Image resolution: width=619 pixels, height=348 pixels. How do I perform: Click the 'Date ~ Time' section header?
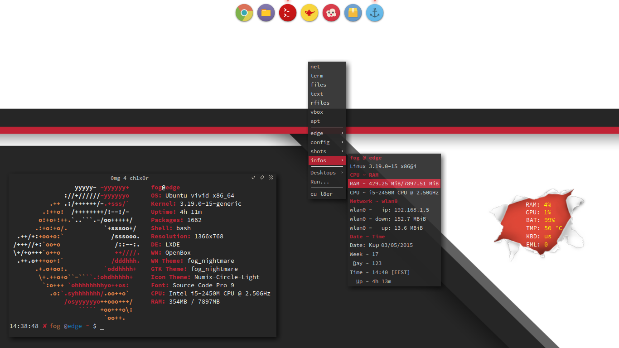[394, 237]
